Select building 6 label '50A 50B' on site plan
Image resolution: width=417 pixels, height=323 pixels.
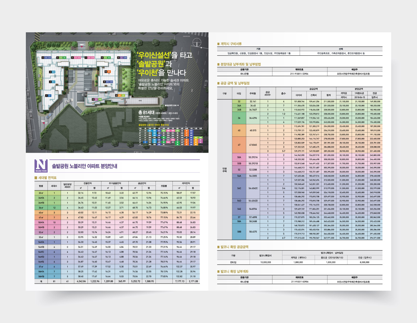(x=76, y=58)
